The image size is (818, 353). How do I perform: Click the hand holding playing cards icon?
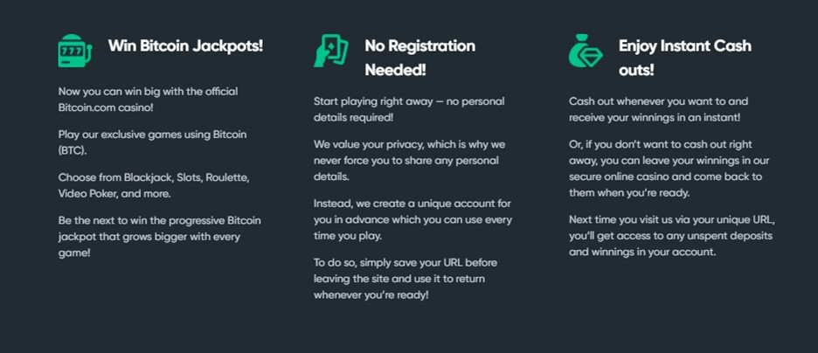(x=330, y=51)
